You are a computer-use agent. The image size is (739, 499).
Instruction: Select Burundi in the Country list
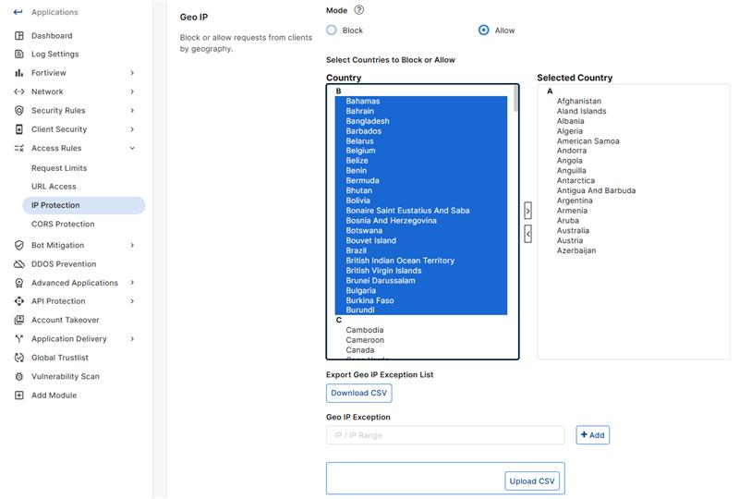pyautogui.click(x=360, y=310)
